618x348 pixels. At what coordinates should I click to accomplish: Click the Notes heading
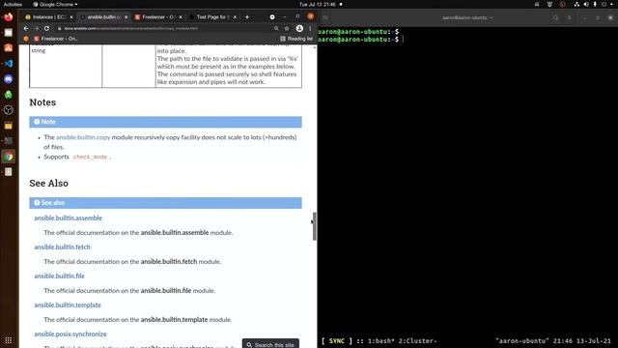42,102
